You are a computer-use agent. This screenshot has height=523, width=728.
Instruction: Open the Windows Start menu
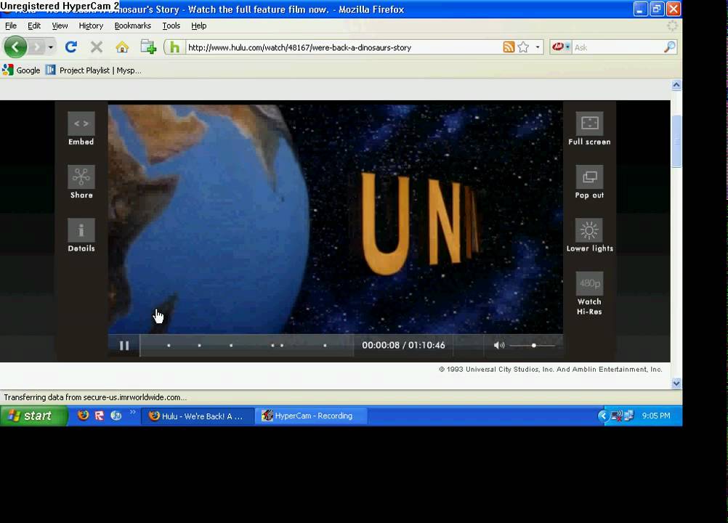33,415
